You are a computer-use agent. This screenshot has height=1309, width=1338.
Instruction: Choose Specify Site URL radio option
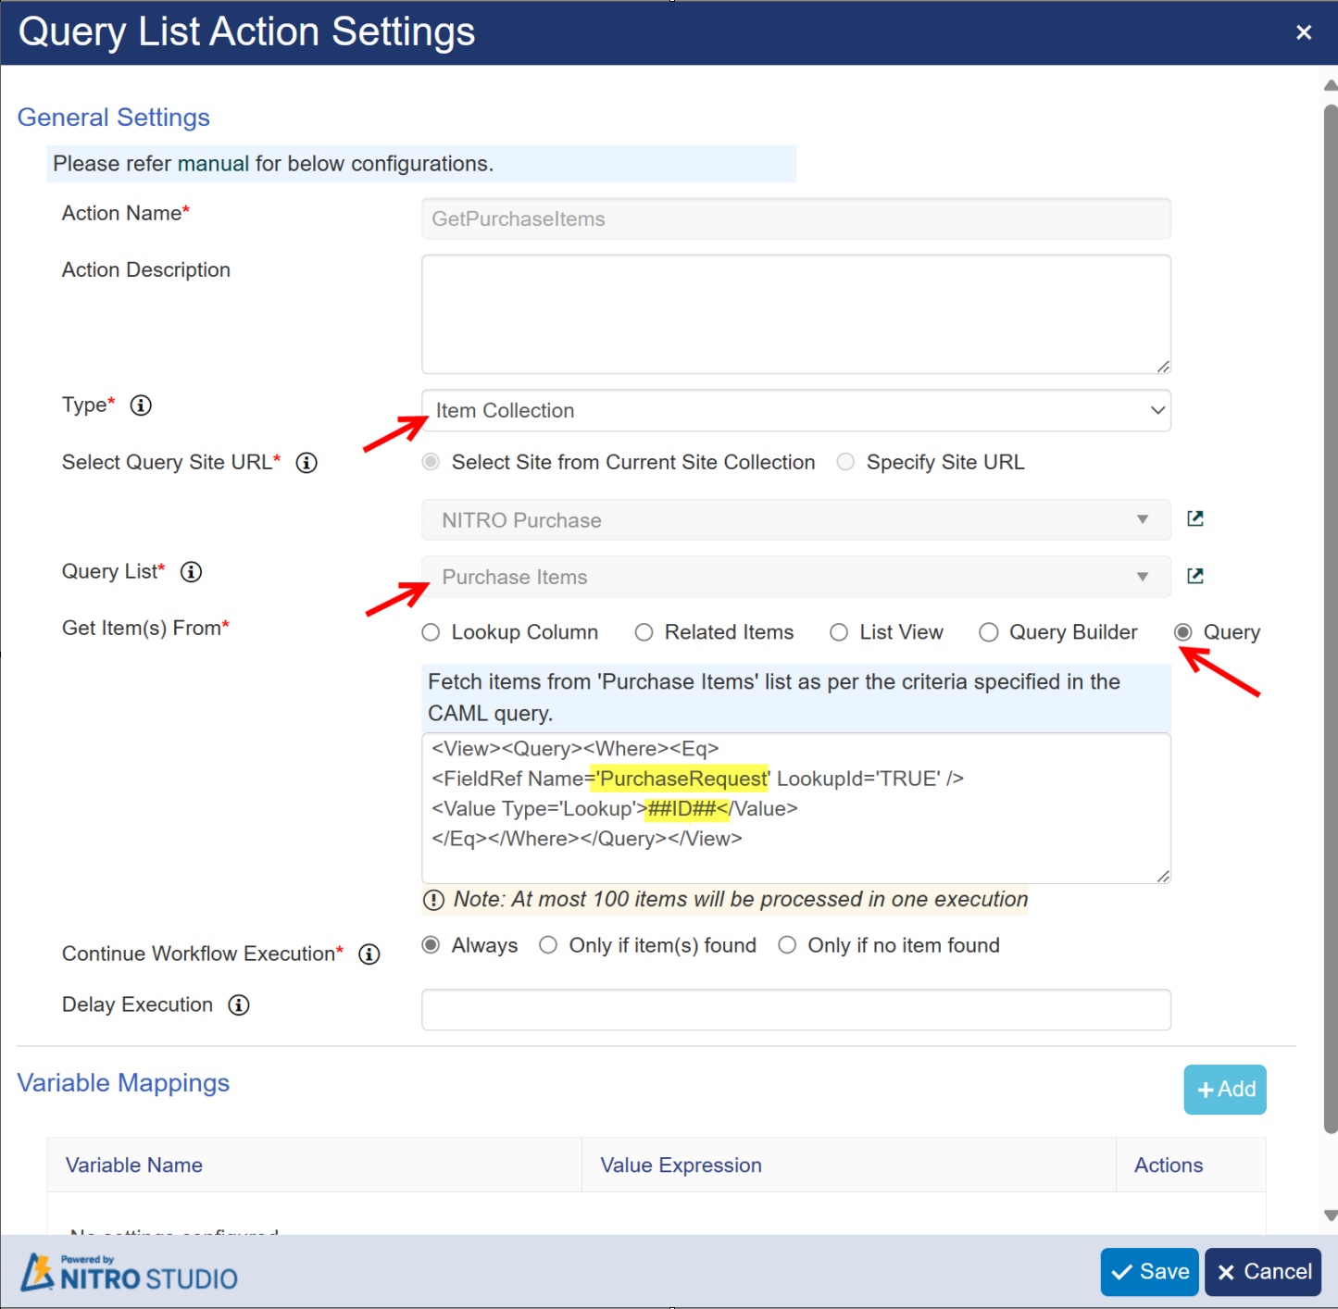[845, 462]
